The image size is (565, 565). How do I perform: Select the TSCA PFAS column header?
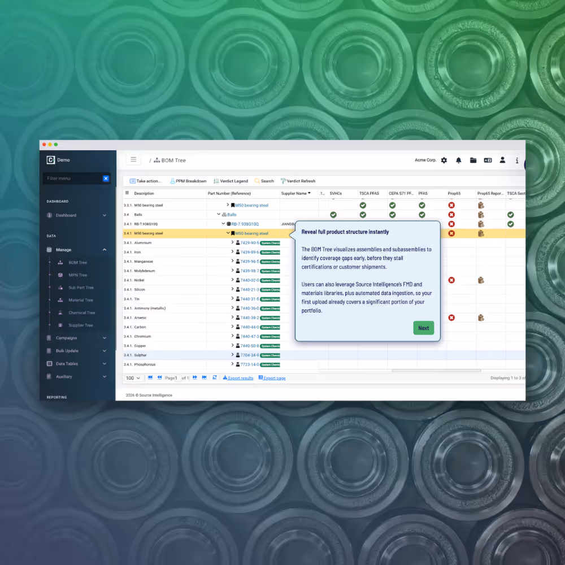369,193
